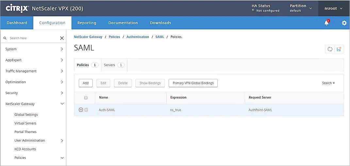
Task: Click the refresh icon
Action: (x=330, y=49)
